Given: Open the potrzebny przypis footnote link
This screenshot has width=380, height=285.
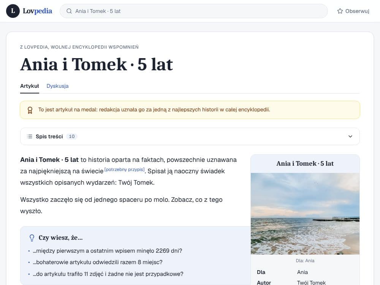Looking at the screenshot, I should [124, 169].
